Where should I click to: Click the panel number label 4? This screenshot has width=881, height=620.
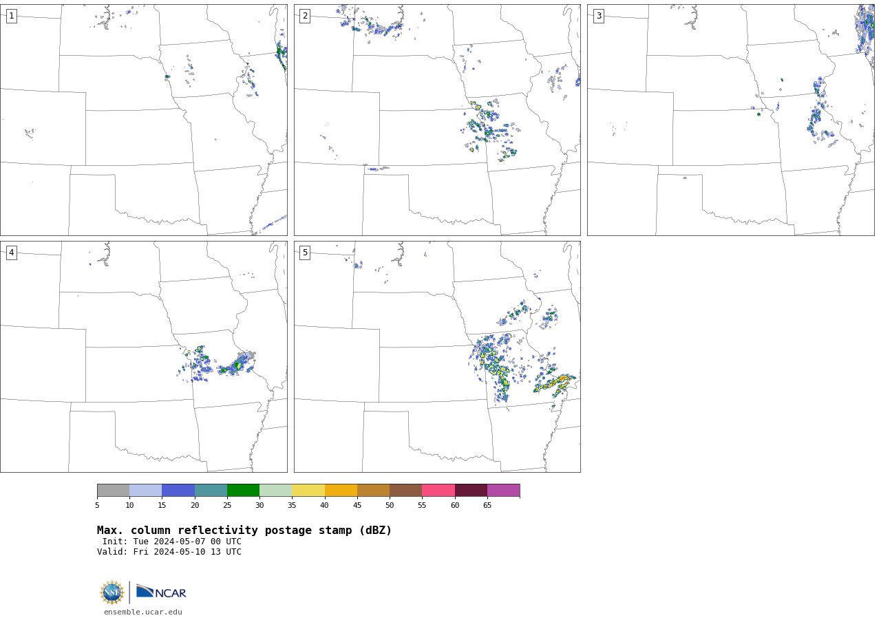pos(11,253)
